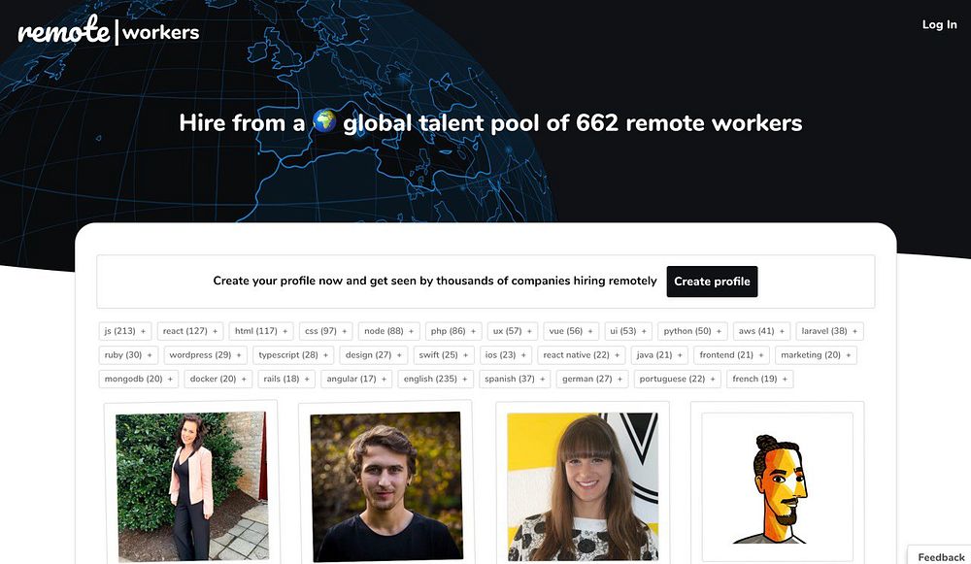Filter by portuguese (22) language tag

(677, 379)
